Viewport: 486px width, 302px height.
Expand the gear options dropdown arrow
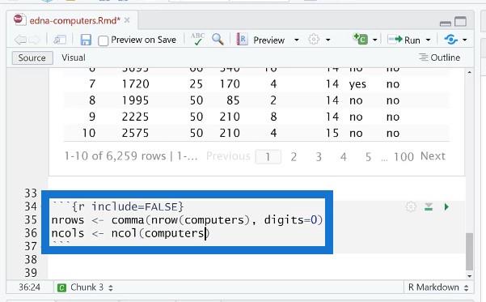coord(328,40)
